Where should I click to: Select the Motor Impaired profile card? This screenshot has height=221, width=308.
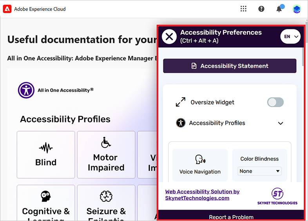point(106,155)
